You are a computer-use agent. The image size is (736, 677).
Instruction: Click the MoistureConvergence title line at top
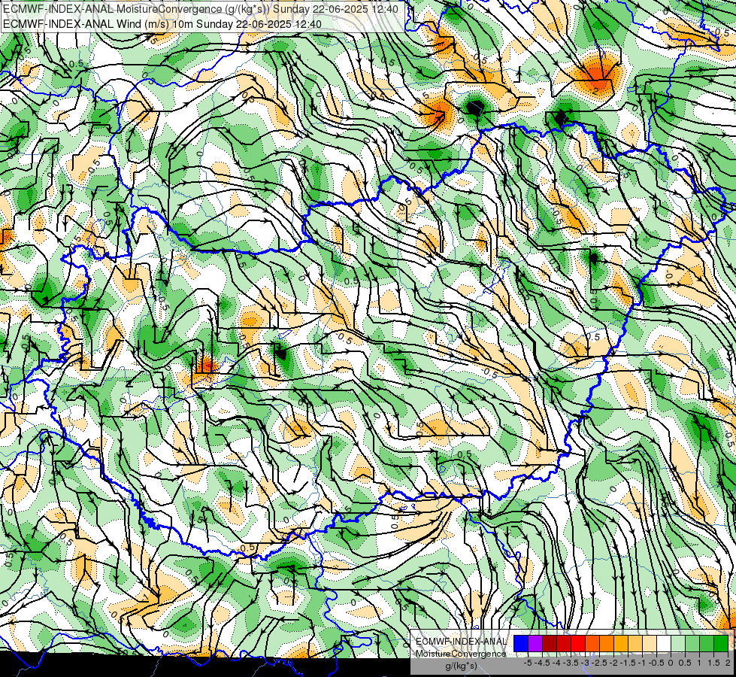pos(201,9)
